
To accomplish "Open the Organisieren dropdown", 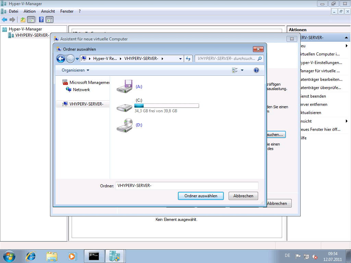I will (x=75, y=70).
